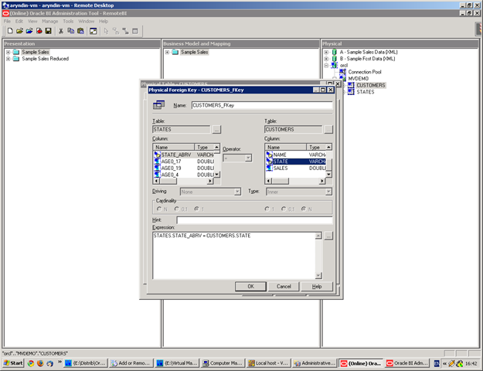Select the STATES table icon in Physical tree
The height and width of the screenshot is (371, 483).
coord(351,92)
